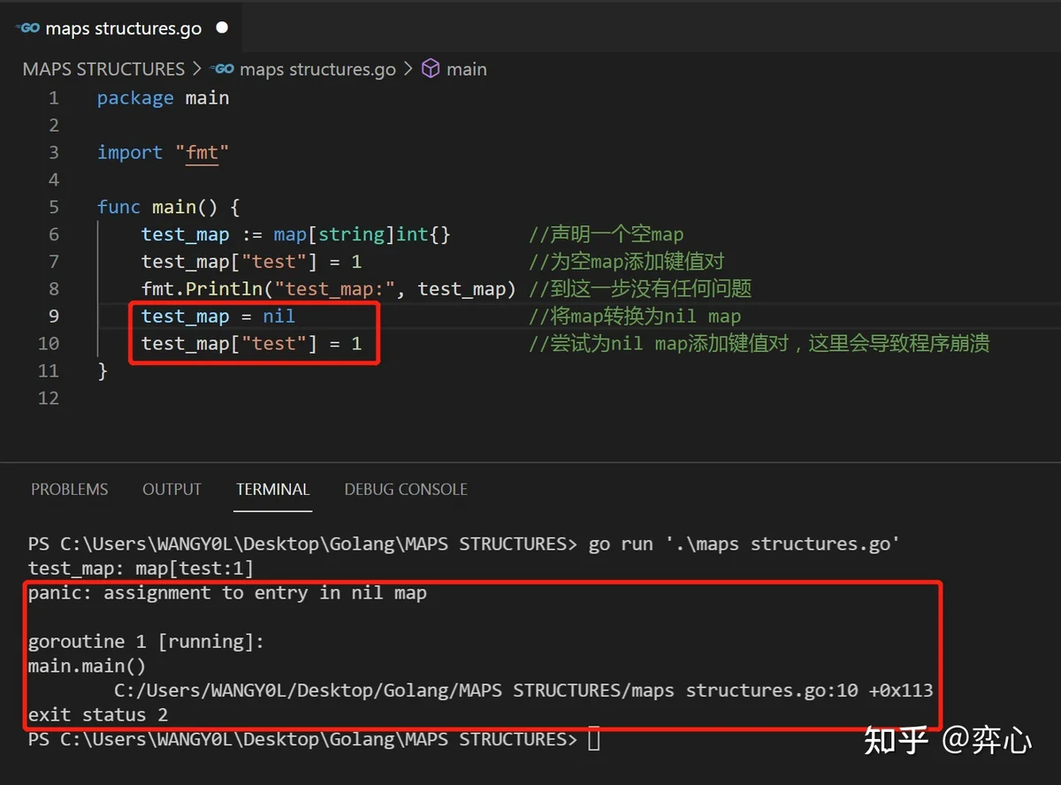Click 'goroutine 1 [running]:' terminal line
The image size is (1061, 785).
point(146,642)
